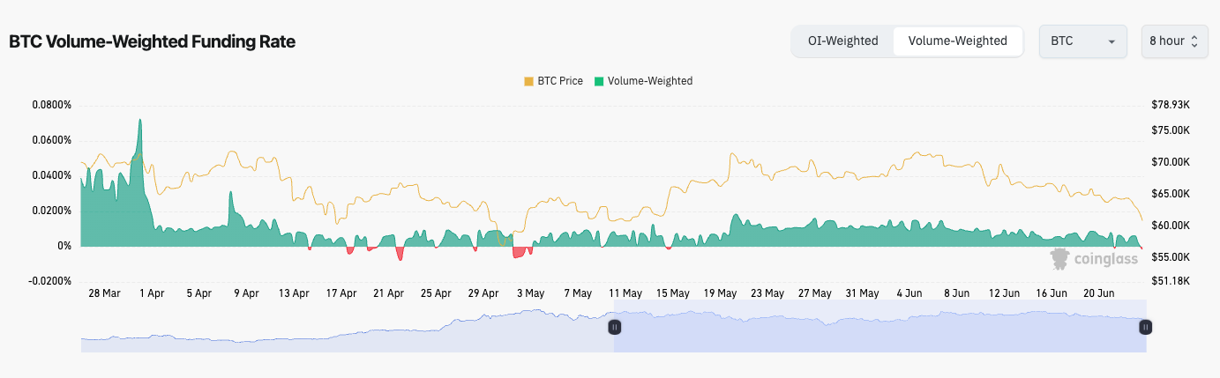The height and width of the screenshot is (378, 1220).
Task: Click the coinglass watermark logo icon
Action: pos(1059,258)
